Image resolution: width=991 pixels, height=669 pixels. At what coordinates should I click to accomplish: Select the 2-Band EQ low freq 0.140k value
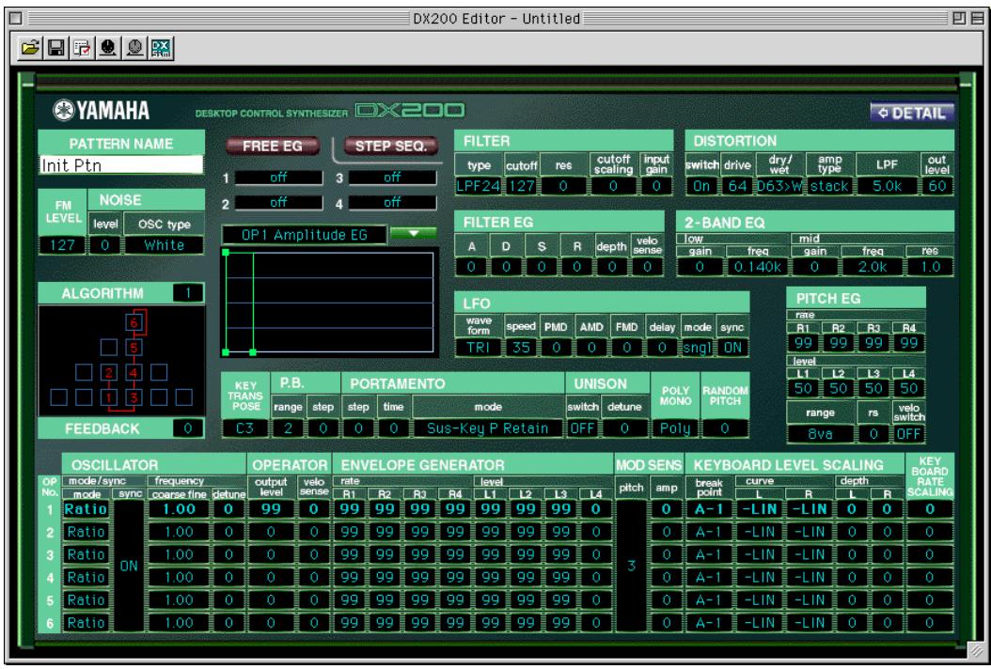pyautogui.click(x=757, y=267)
